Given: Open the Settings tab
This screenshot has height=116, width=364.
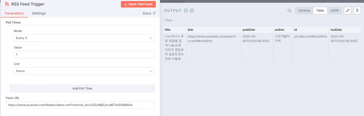Looking at the screenshot, I should click(39, 13).
